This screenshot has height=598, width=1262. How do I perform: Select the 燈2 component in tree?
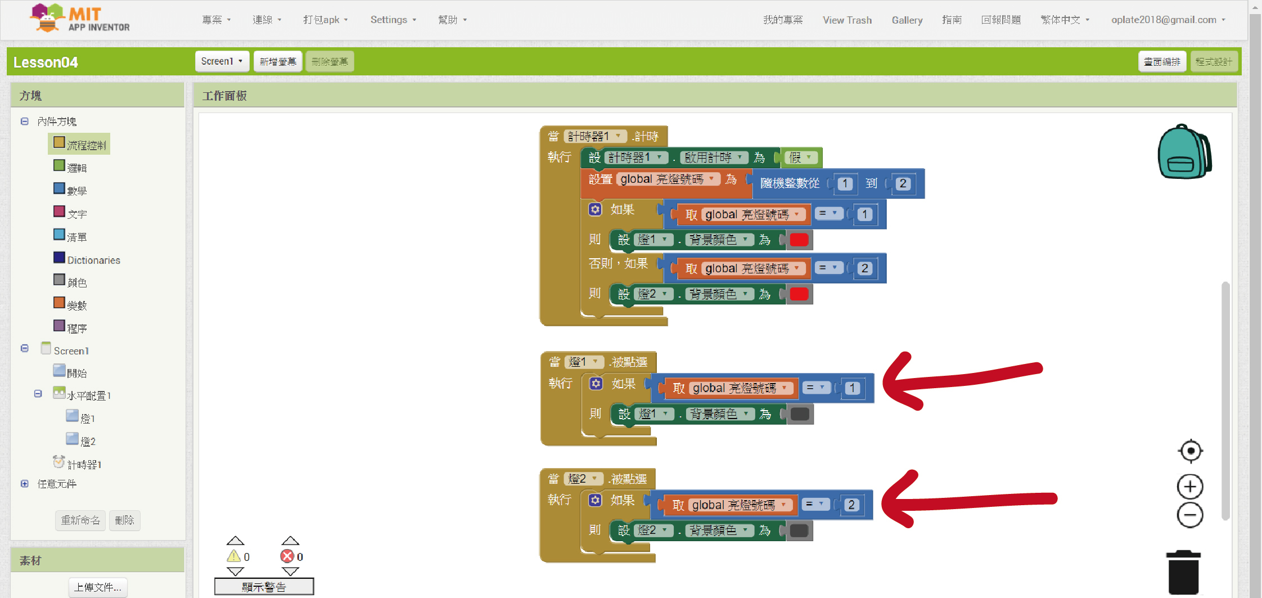80,441
